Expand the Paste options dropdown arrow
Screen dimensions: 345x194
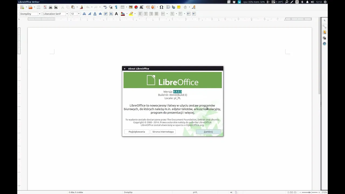pyautogui.click(x=77, y=7)
